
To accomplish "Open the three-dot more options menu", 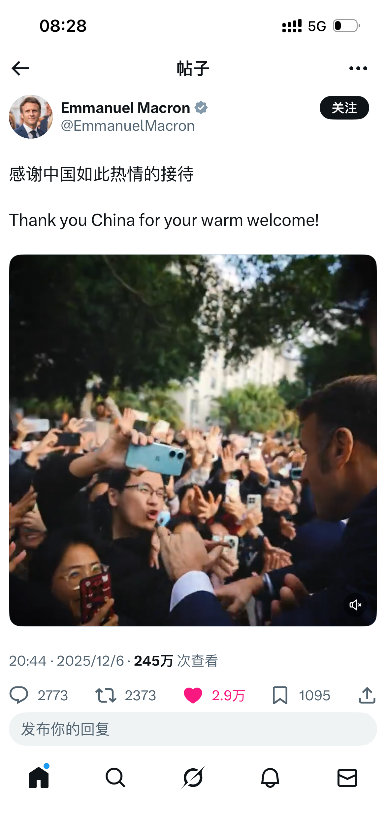I will 358,68.
